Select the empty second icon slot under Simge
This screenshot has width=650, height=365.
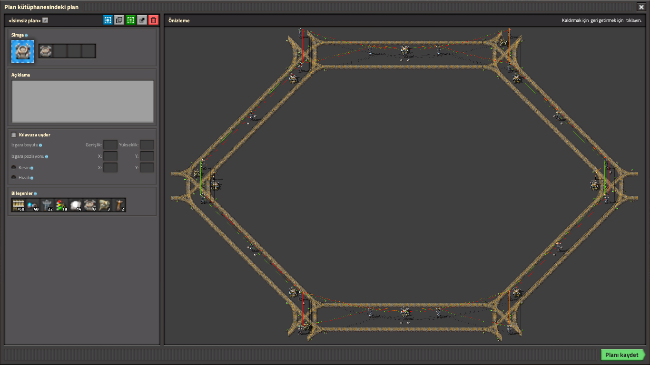click(60, 51)
